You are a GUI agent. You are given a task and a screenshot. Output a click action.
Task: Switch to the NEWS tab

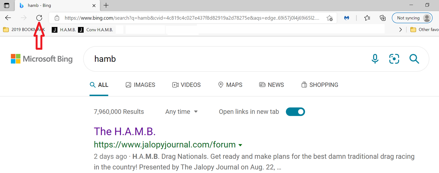tap(271, 85)
